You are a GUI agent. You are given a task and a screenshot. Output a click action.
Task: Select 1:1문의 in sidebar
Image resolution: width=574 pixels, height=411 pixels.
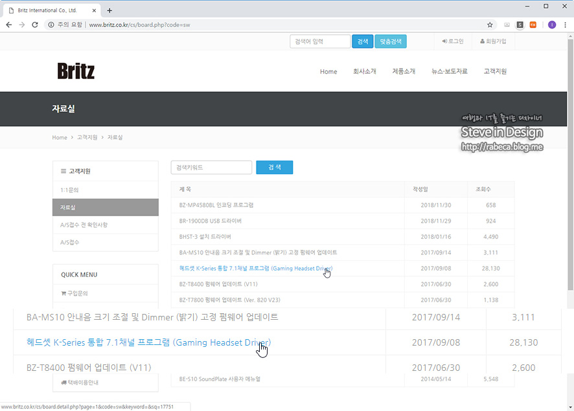click(106, 190)
